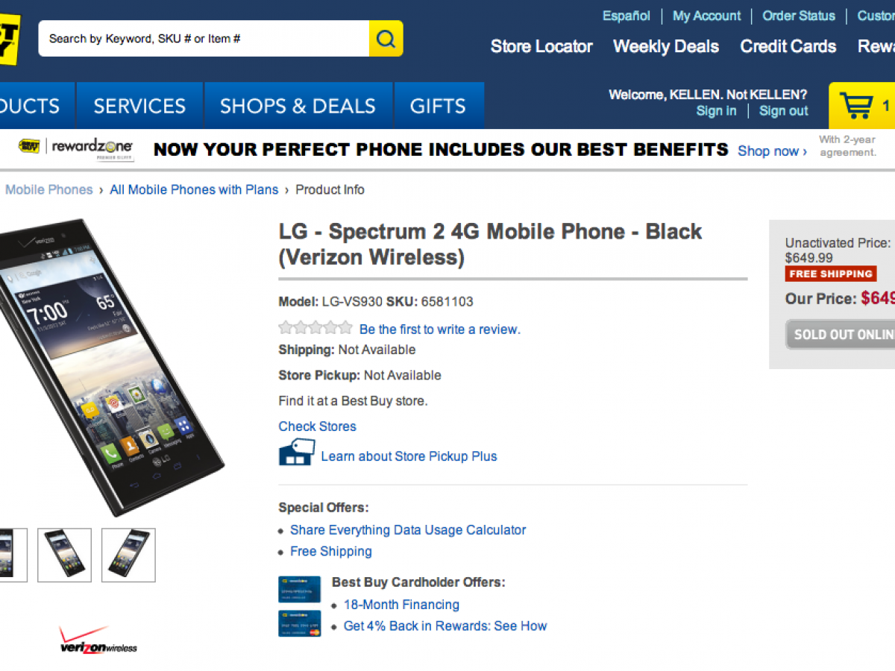Click the star rating icons

coord(315,328)
